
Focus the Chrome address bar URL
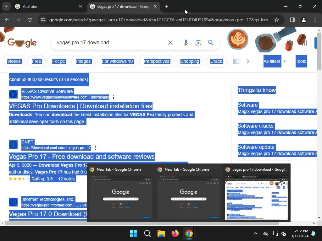point(160,20)
